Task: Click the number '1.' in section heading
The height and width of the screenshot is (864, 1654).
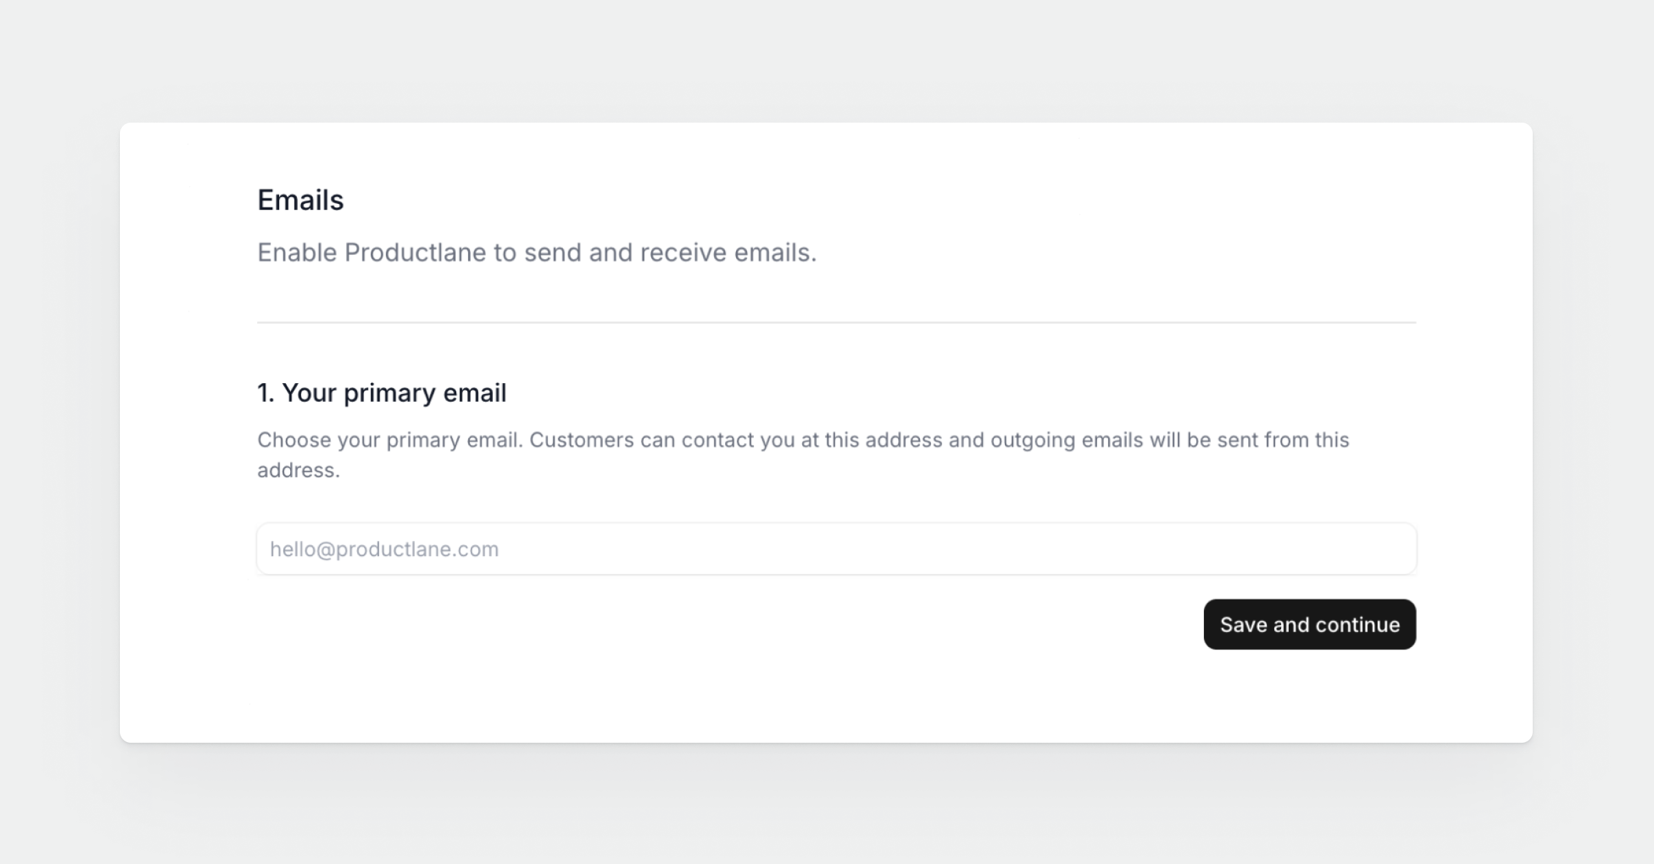Action: click(265, 393)
